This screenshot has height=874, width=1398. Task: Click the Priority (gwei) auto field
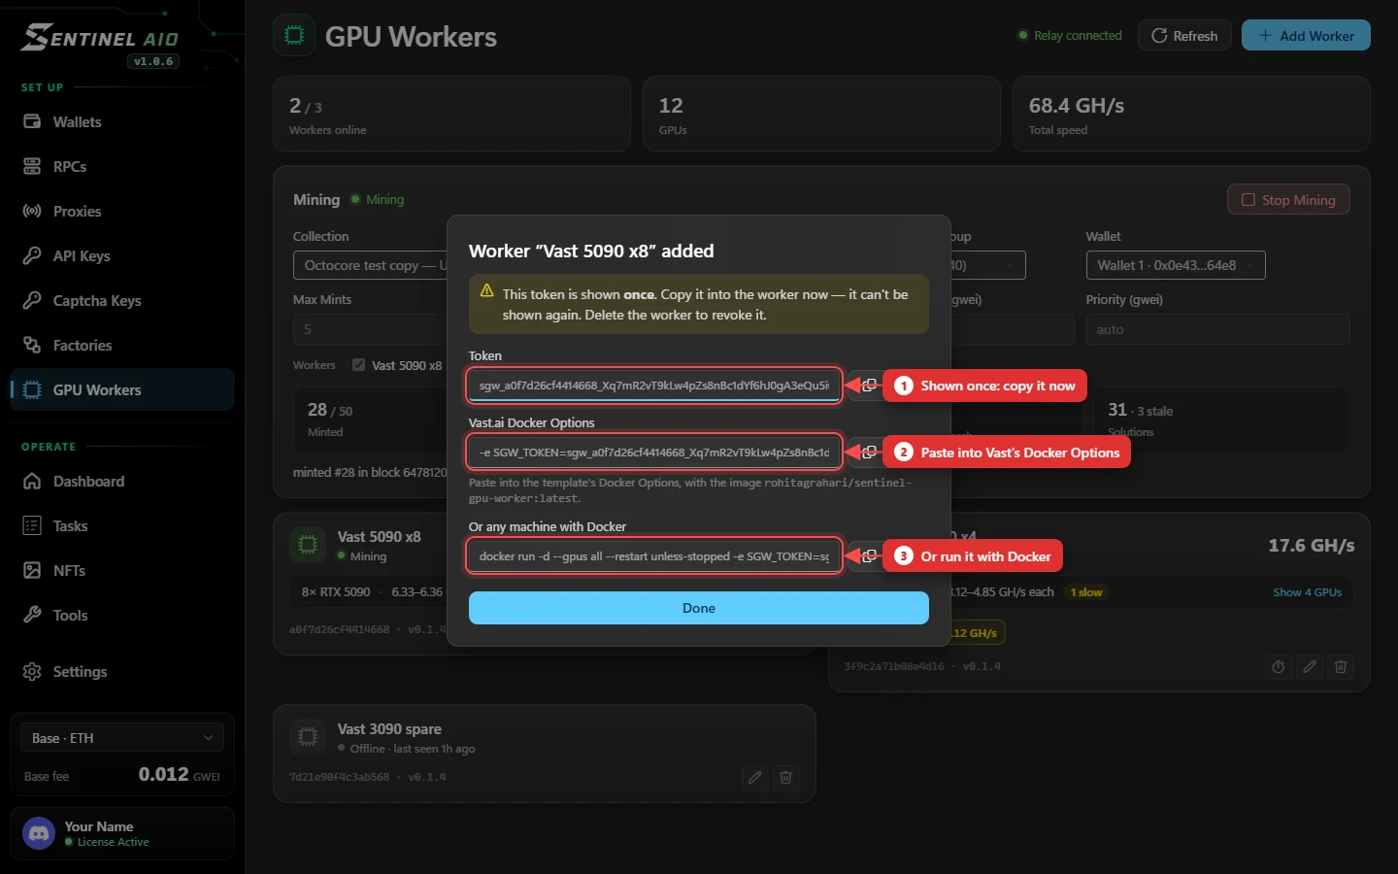coord(1217,329)
